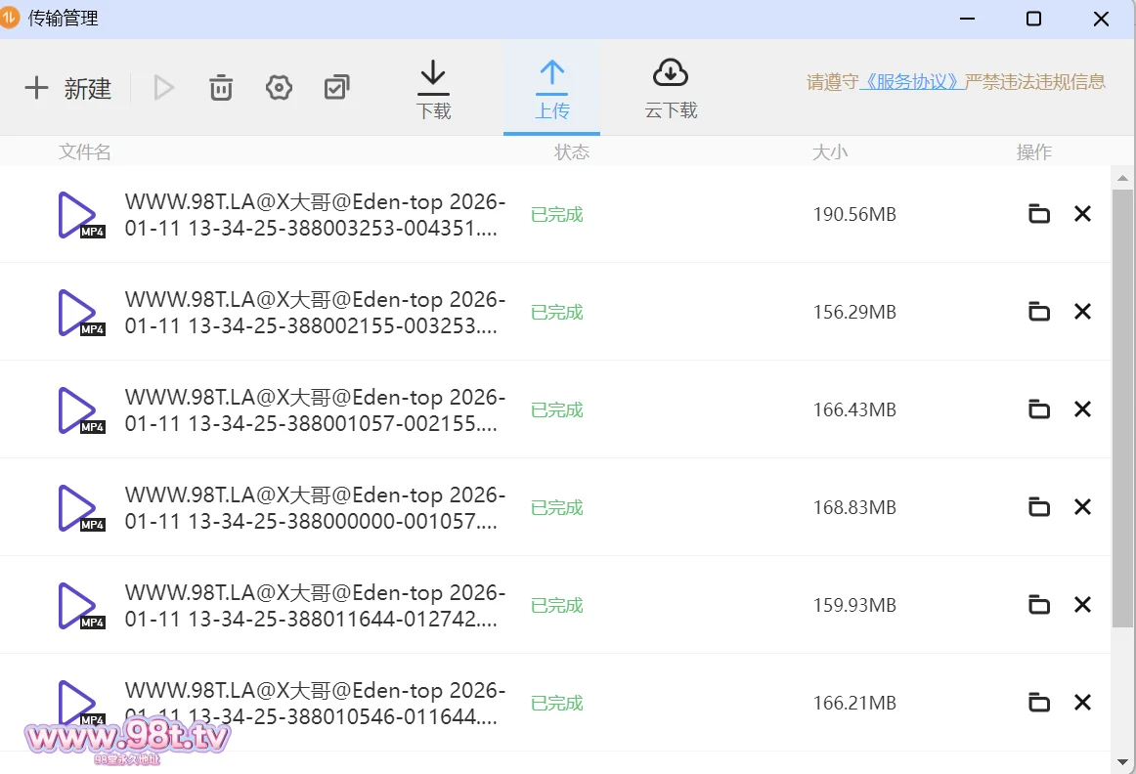Screen dimensions: 1136x774
Task: Remove the 159.93MB record with the X icon
Action: [1082, 605]
